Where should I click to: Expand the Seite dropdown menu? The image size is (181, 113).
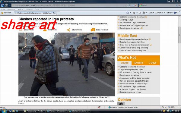click(x=151, y=13)
